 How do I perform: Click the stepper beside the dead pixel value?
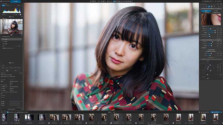coord(220,34)
